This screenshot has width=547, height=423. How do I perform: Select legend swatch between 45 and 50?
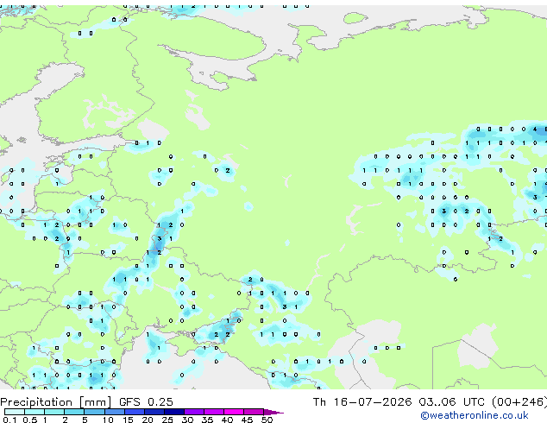coord(254,412)
